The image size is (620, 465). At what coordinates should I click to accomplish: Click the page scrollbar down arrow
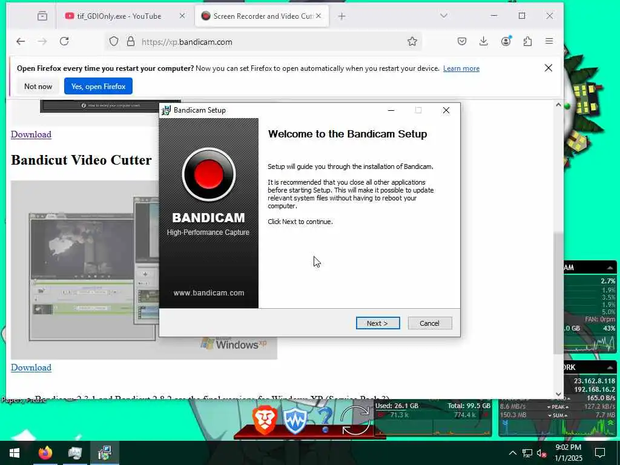click(x=558, y=394)
